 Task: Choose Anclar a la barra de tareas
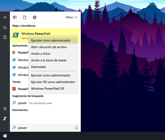coord(49,60)
